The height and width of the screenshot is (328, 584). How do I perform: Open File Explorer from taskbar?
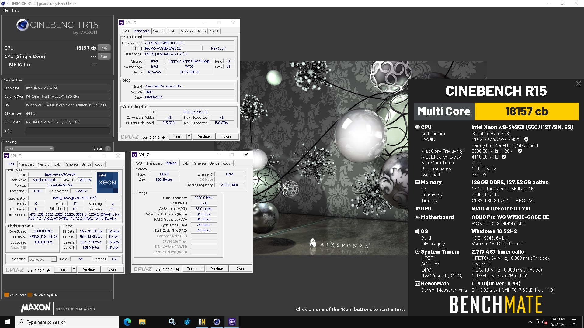[x=142, y=322]
